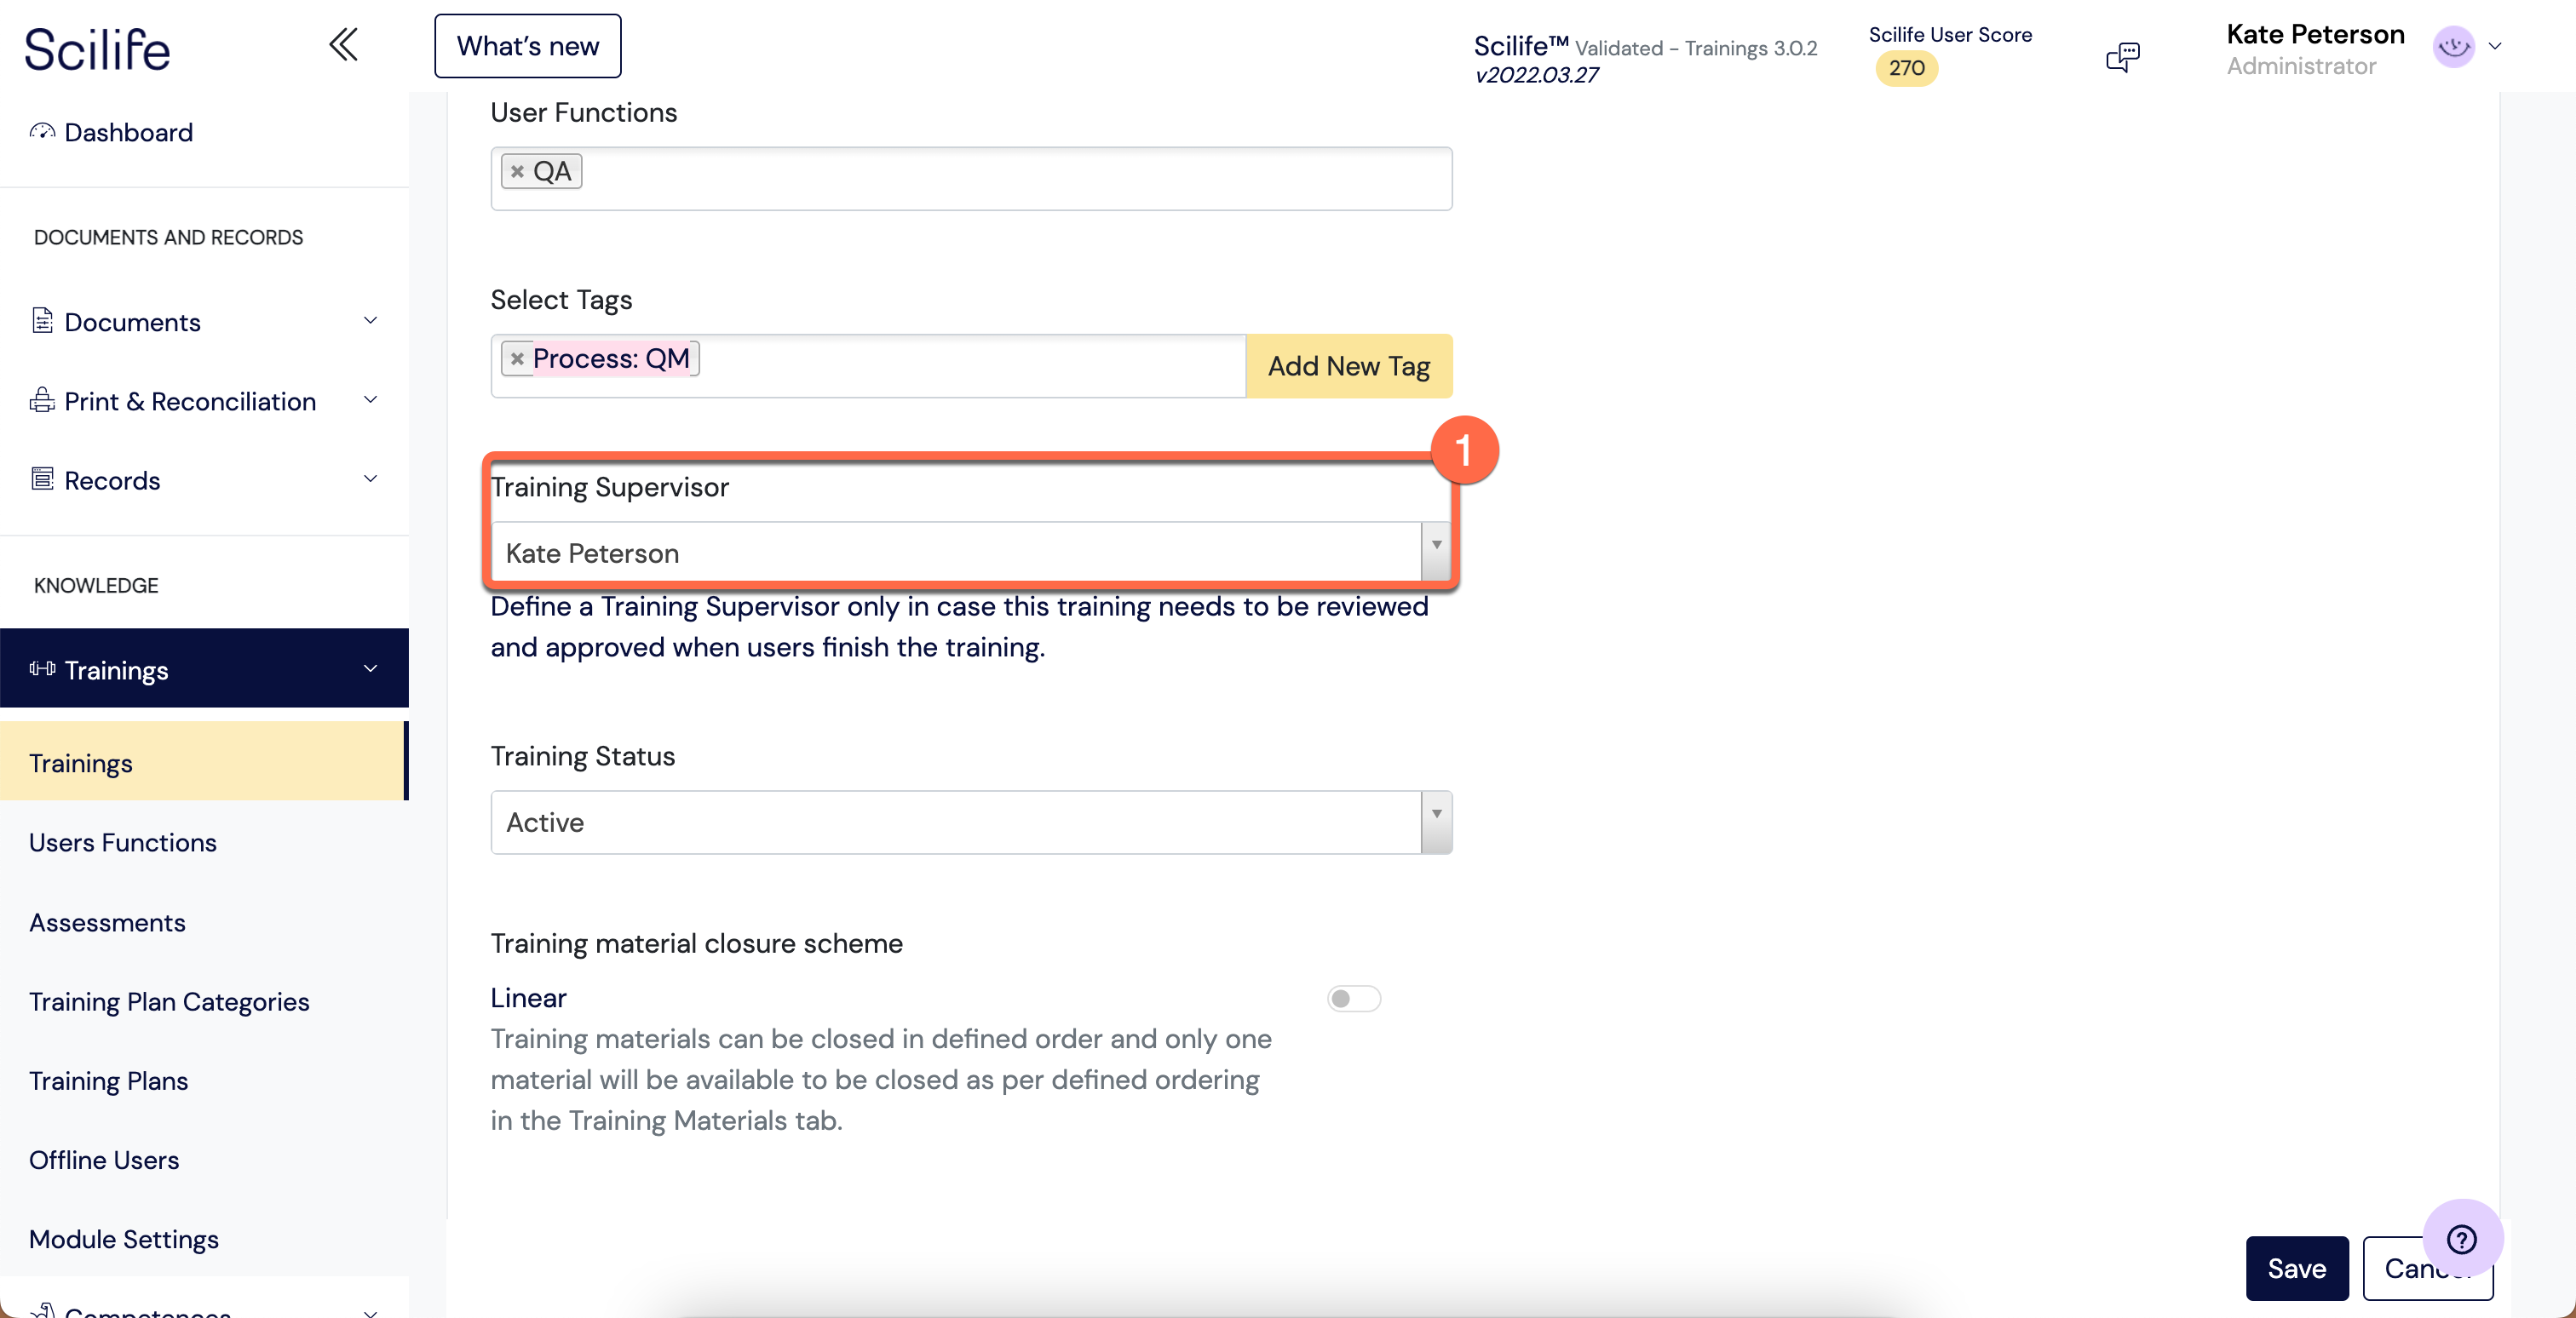This screenshot has height=1318, width=2576.
Task: Click the Print & Reconciliation printer icon
Action: [41, 401]
